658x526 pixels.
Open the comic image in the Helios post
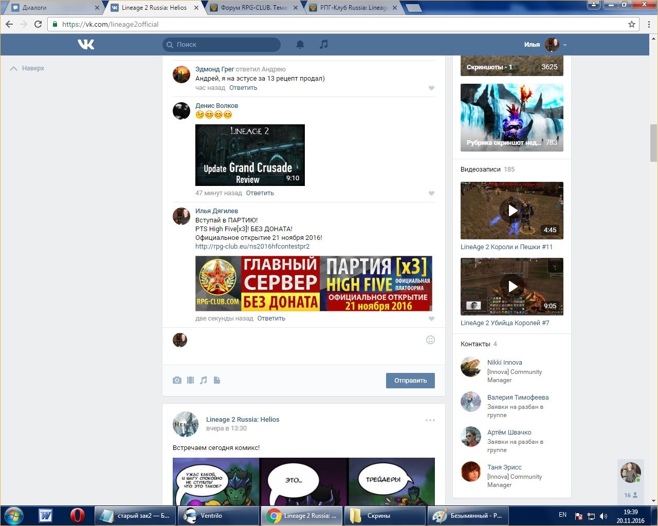pos(304,481)
